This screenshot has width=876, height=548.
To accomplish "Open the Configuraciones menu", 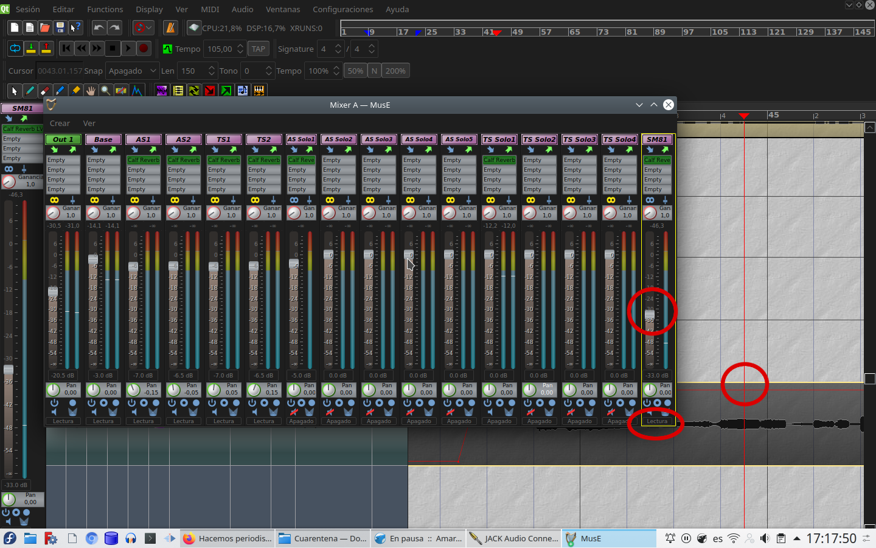I will pyautogui.click(x=342, y=9).
